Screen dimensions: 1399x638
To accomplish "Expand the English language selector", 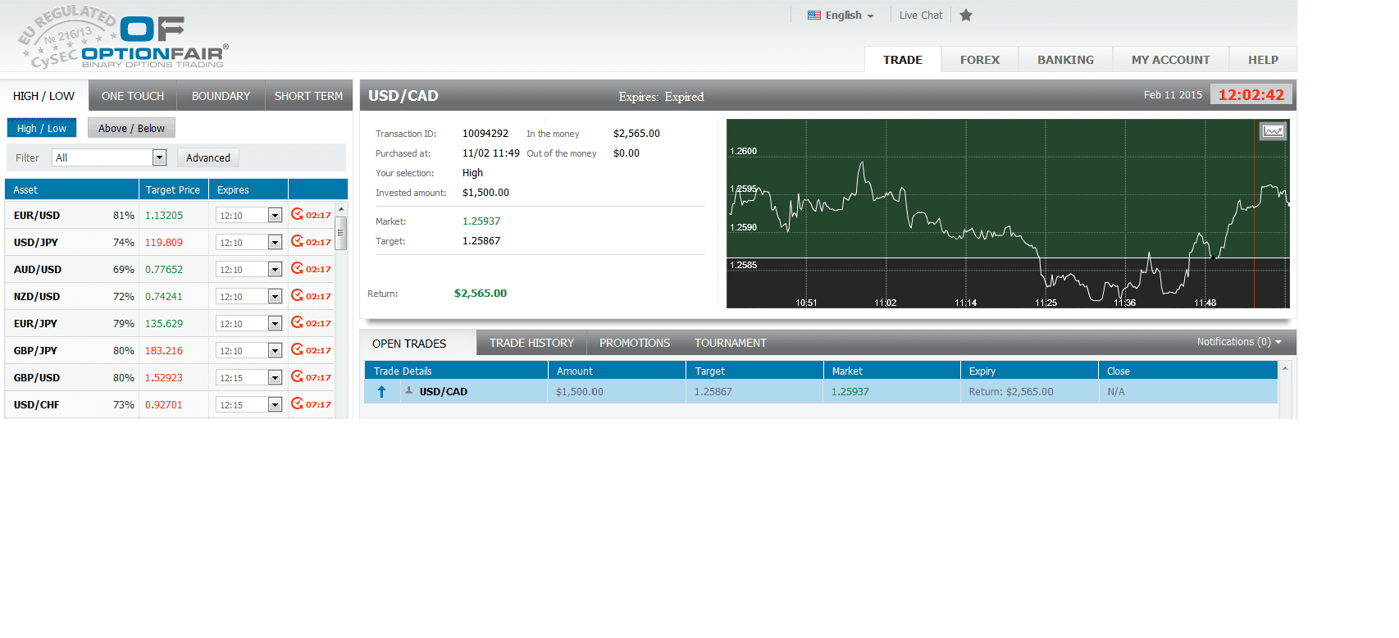I will tap(841, 16).
